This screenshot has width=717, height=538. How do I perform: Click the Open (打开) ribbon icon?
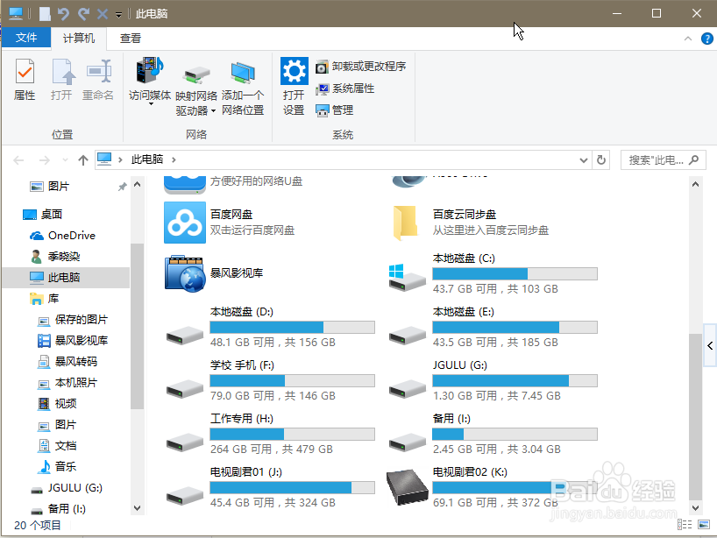click(x=61, y=80)
